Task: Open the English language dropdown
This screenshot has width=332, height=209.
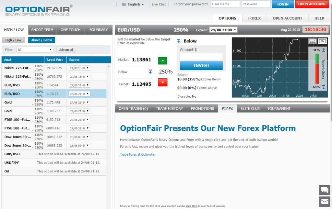Action: (x=133, y=4)
